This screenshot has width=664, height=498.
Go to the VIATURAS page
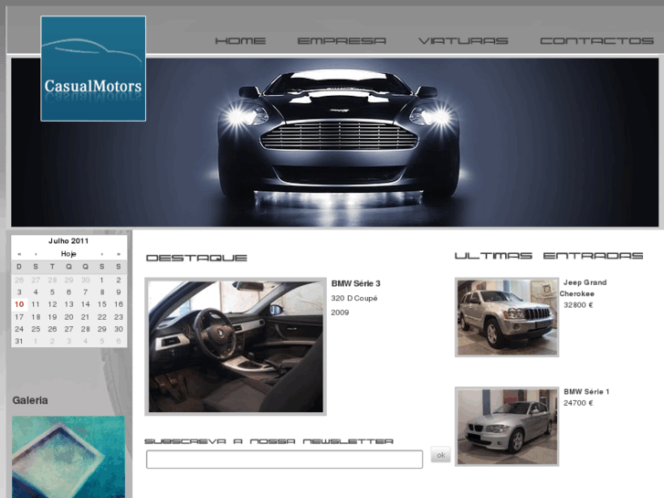click(463, 41)
